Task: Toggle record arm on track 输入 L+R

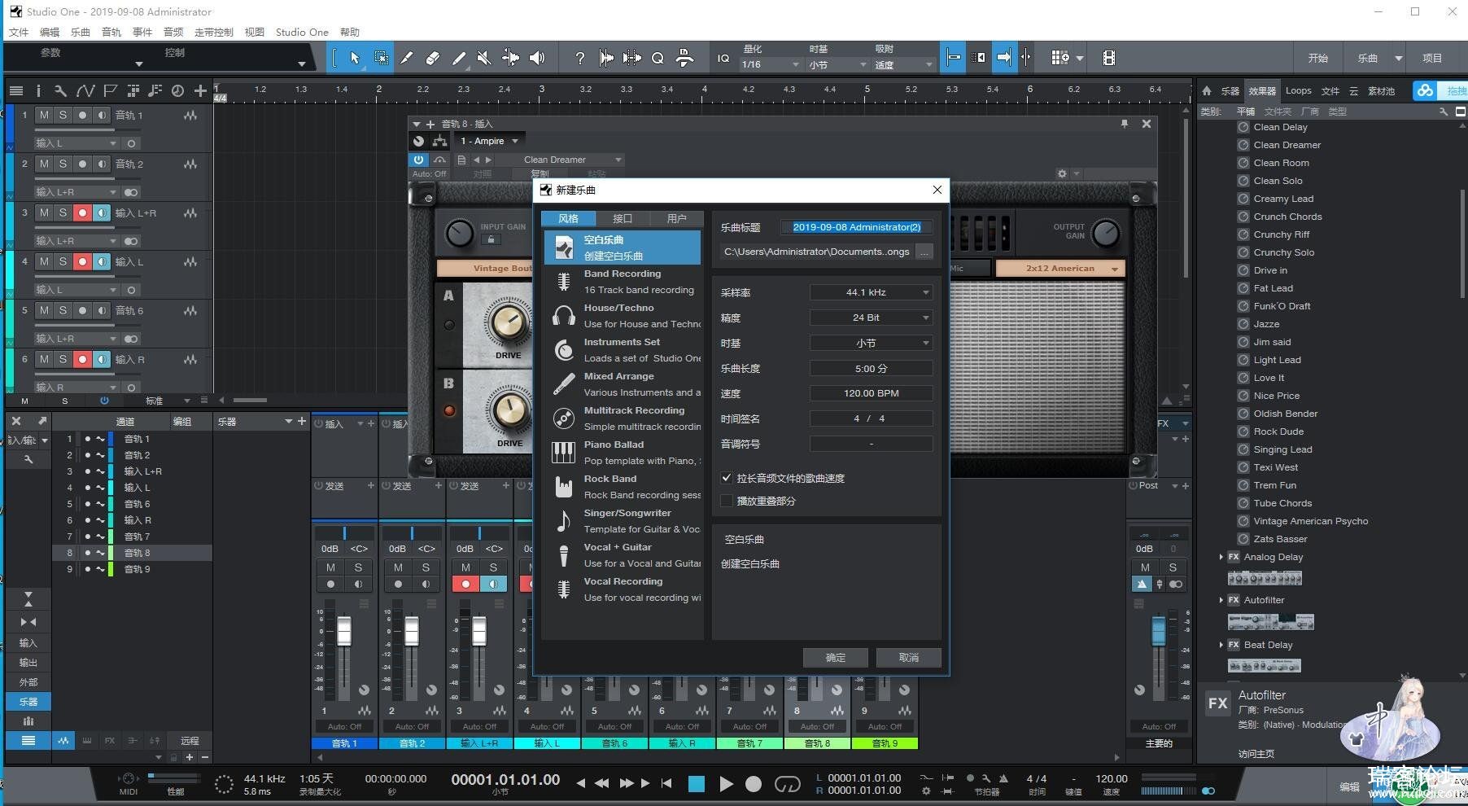Action: click(82, 212)
